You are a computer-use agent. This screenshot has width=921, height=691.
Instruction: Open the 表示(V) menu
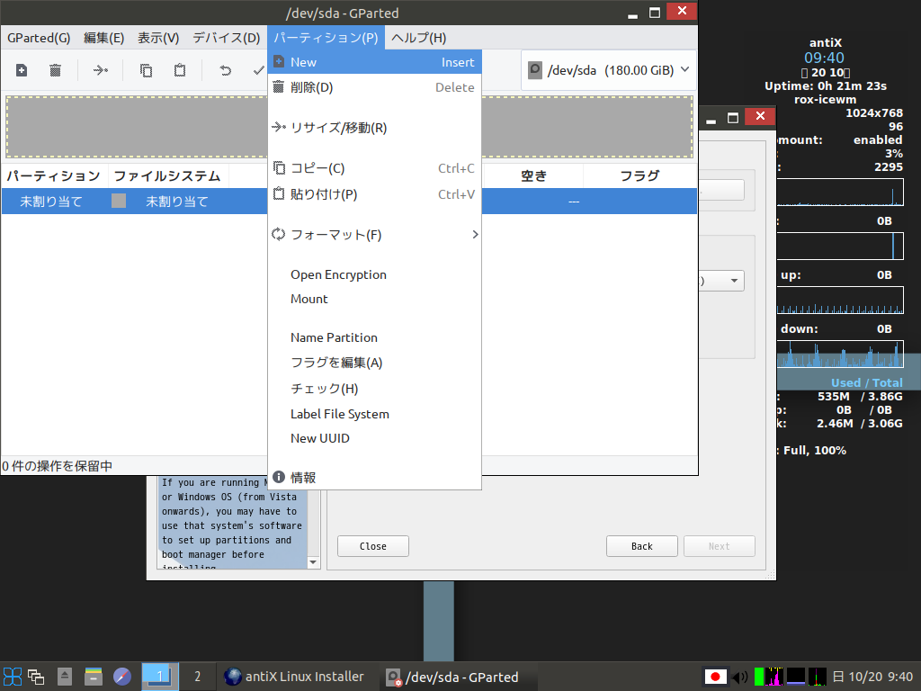[x=158, y=38]
